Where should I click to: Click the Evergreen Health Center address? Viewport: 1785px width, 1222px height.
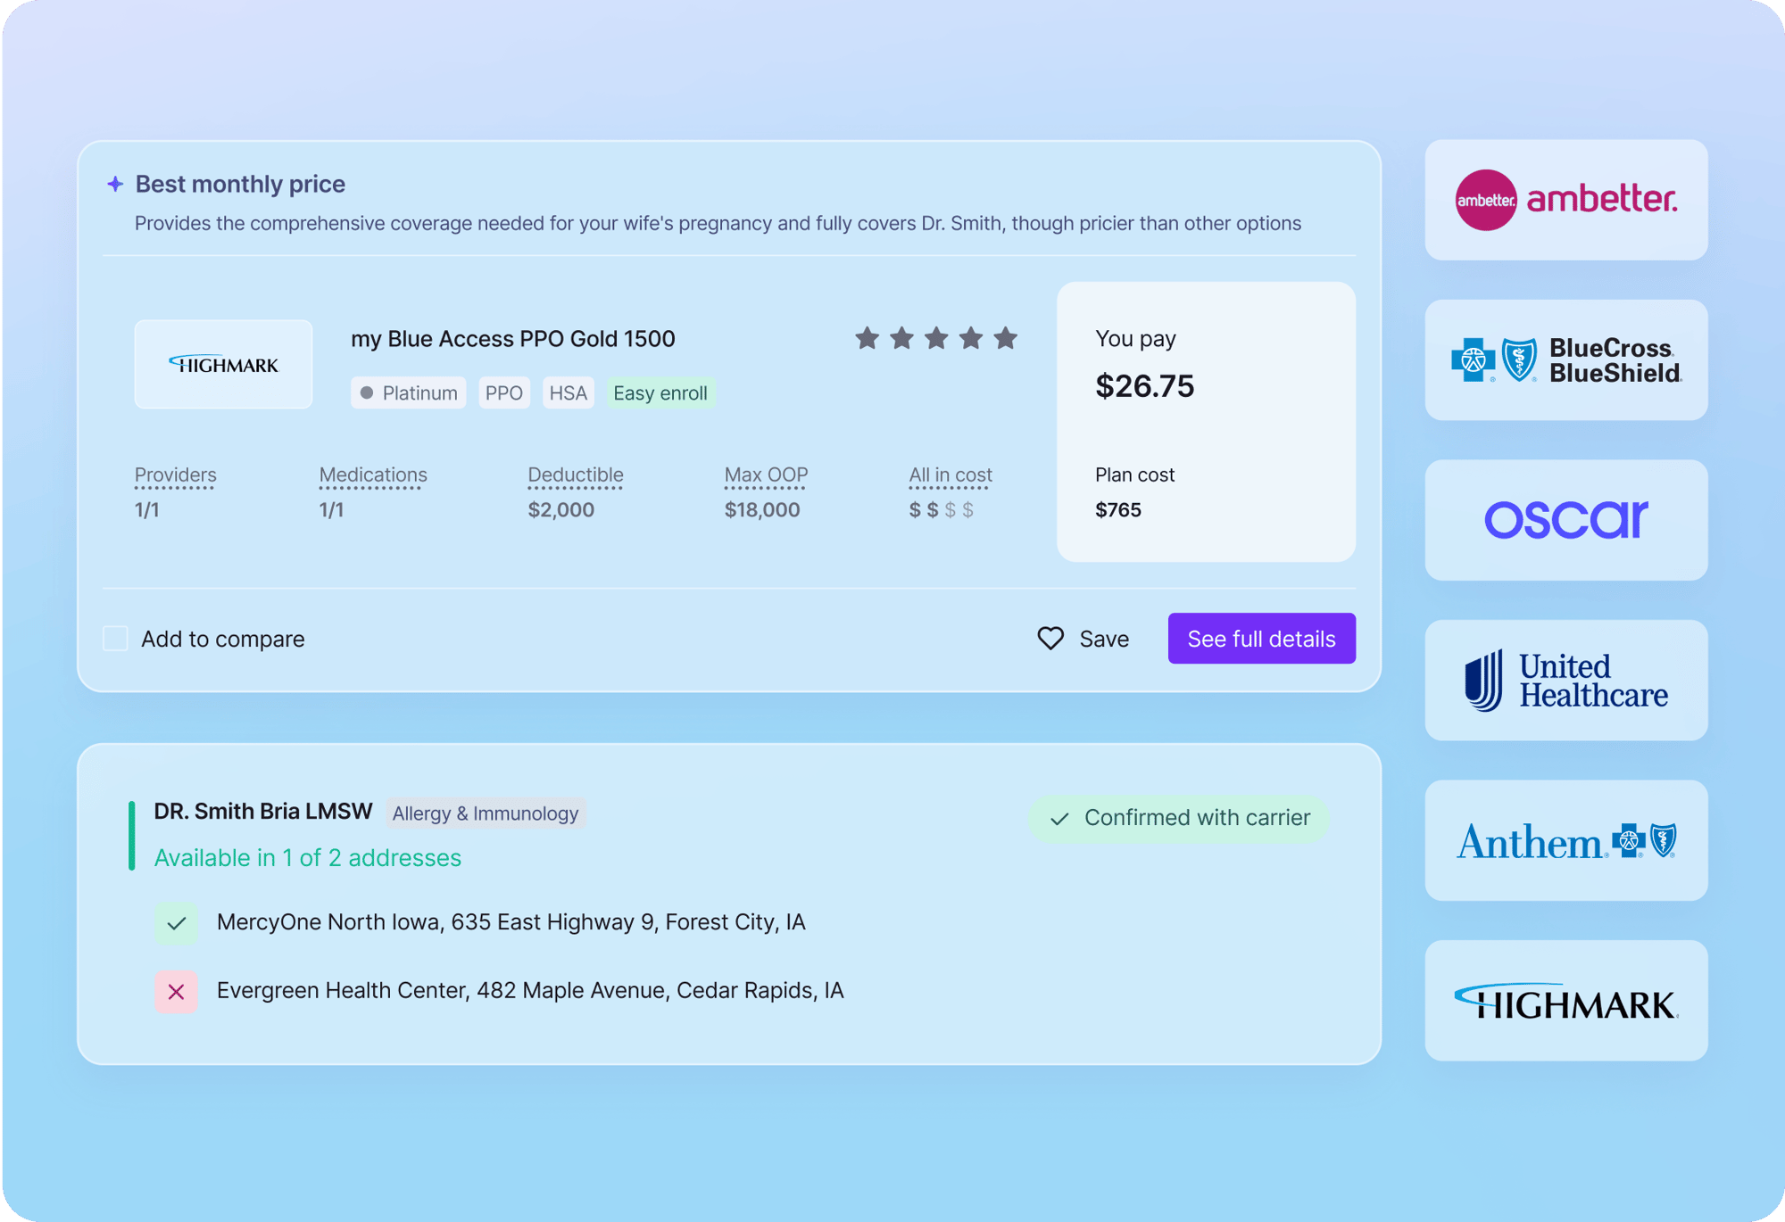(x=530, y=991)
